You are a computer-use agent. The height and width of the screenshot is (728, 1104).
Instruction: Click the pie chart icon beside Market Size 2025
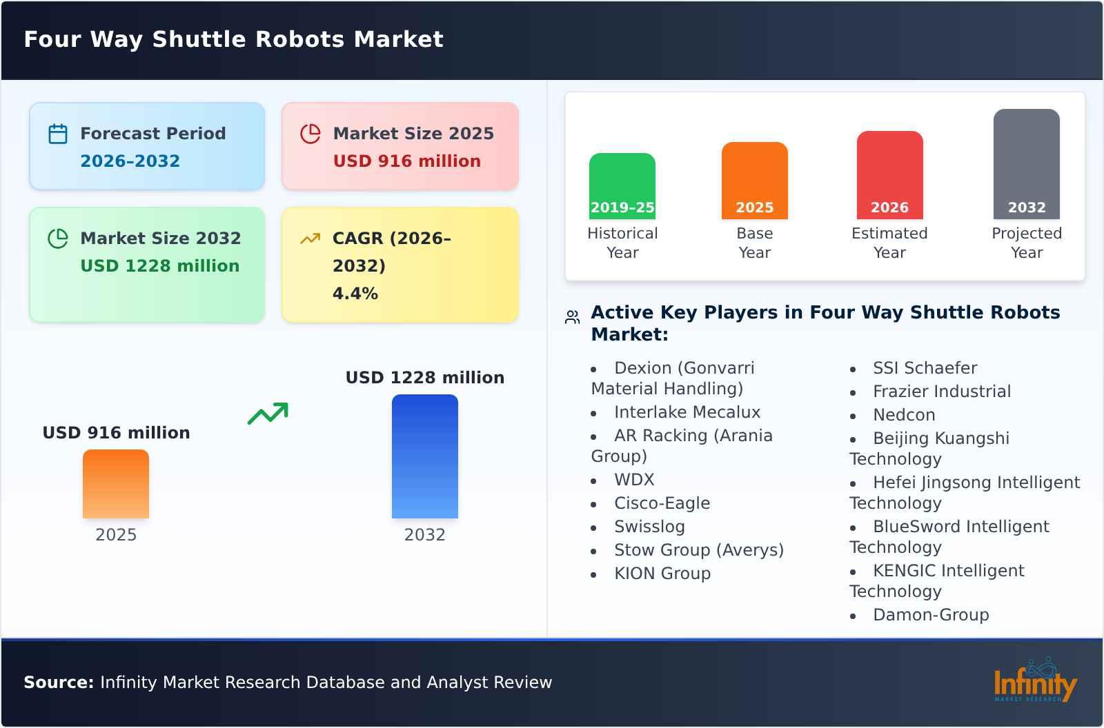(310, 134)
